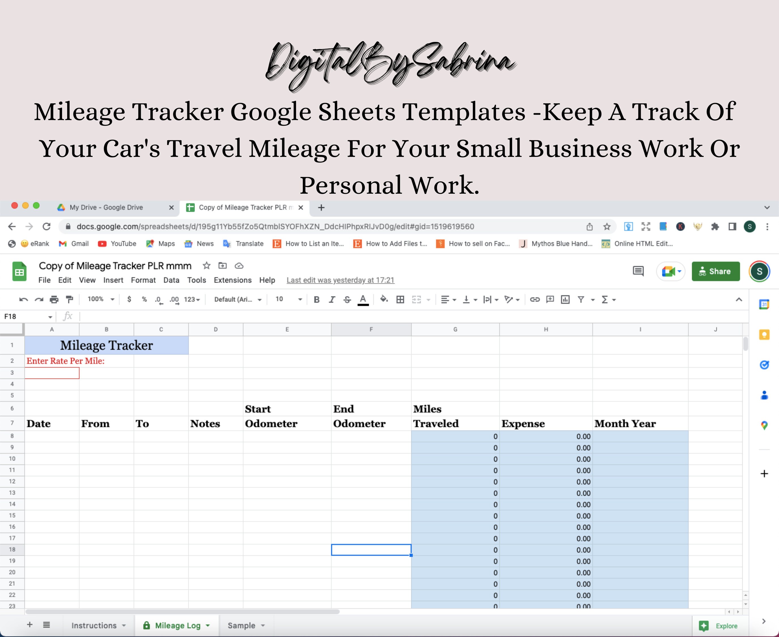Click the green Share button
Image resolution: width=779 pixels, height=637 pixels.
point(716,272)
